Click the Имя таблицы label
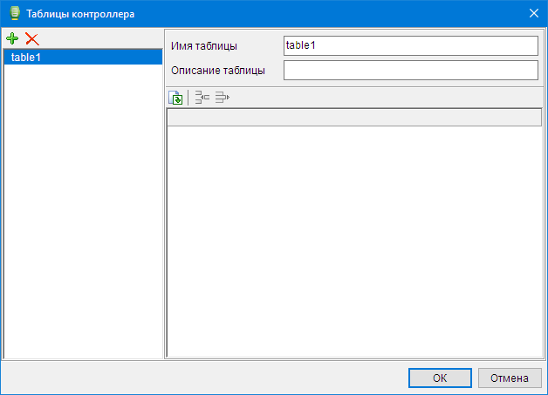 (204, 46)
